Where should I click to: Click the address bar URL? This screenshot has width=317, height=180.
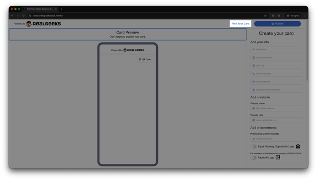coord(48,16)
